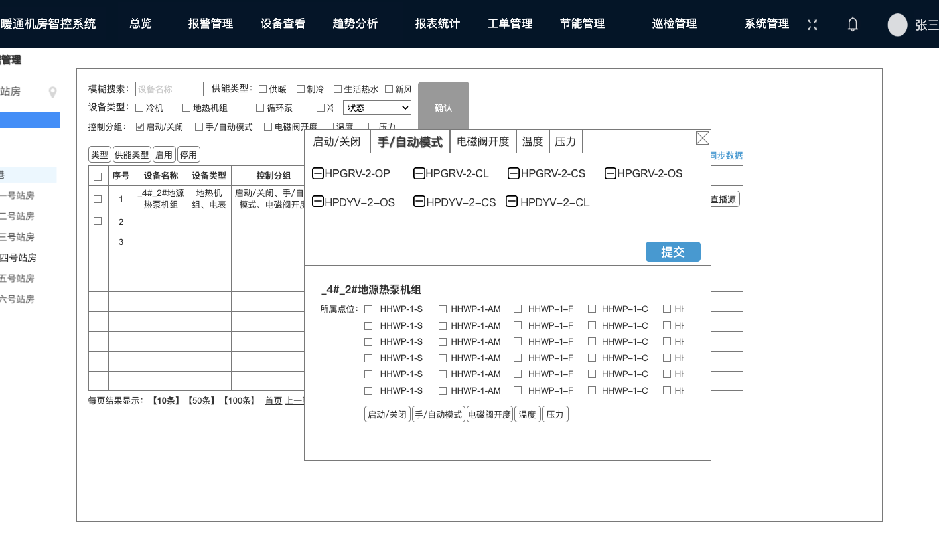Select the 手/自动模式 tab in the dialog

coord(409,141)
